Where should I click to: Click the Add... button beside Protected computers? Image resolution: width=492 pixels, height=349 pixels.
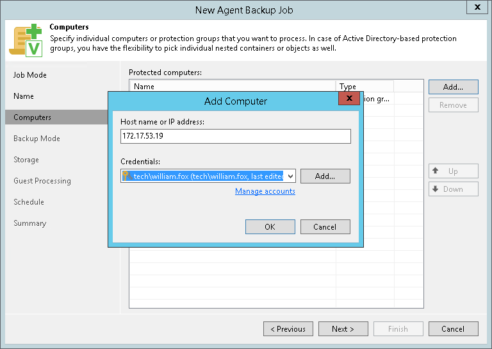[x=453, y=87]
